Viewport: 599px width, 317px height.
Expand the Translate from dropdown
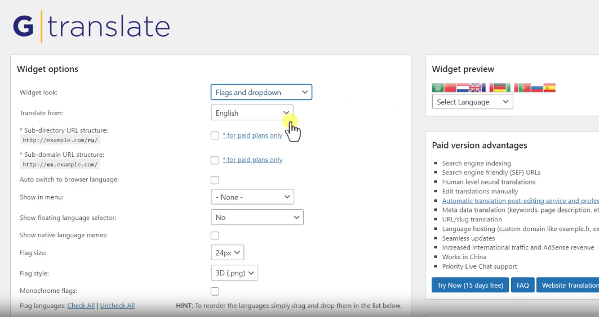coord(252,113)
